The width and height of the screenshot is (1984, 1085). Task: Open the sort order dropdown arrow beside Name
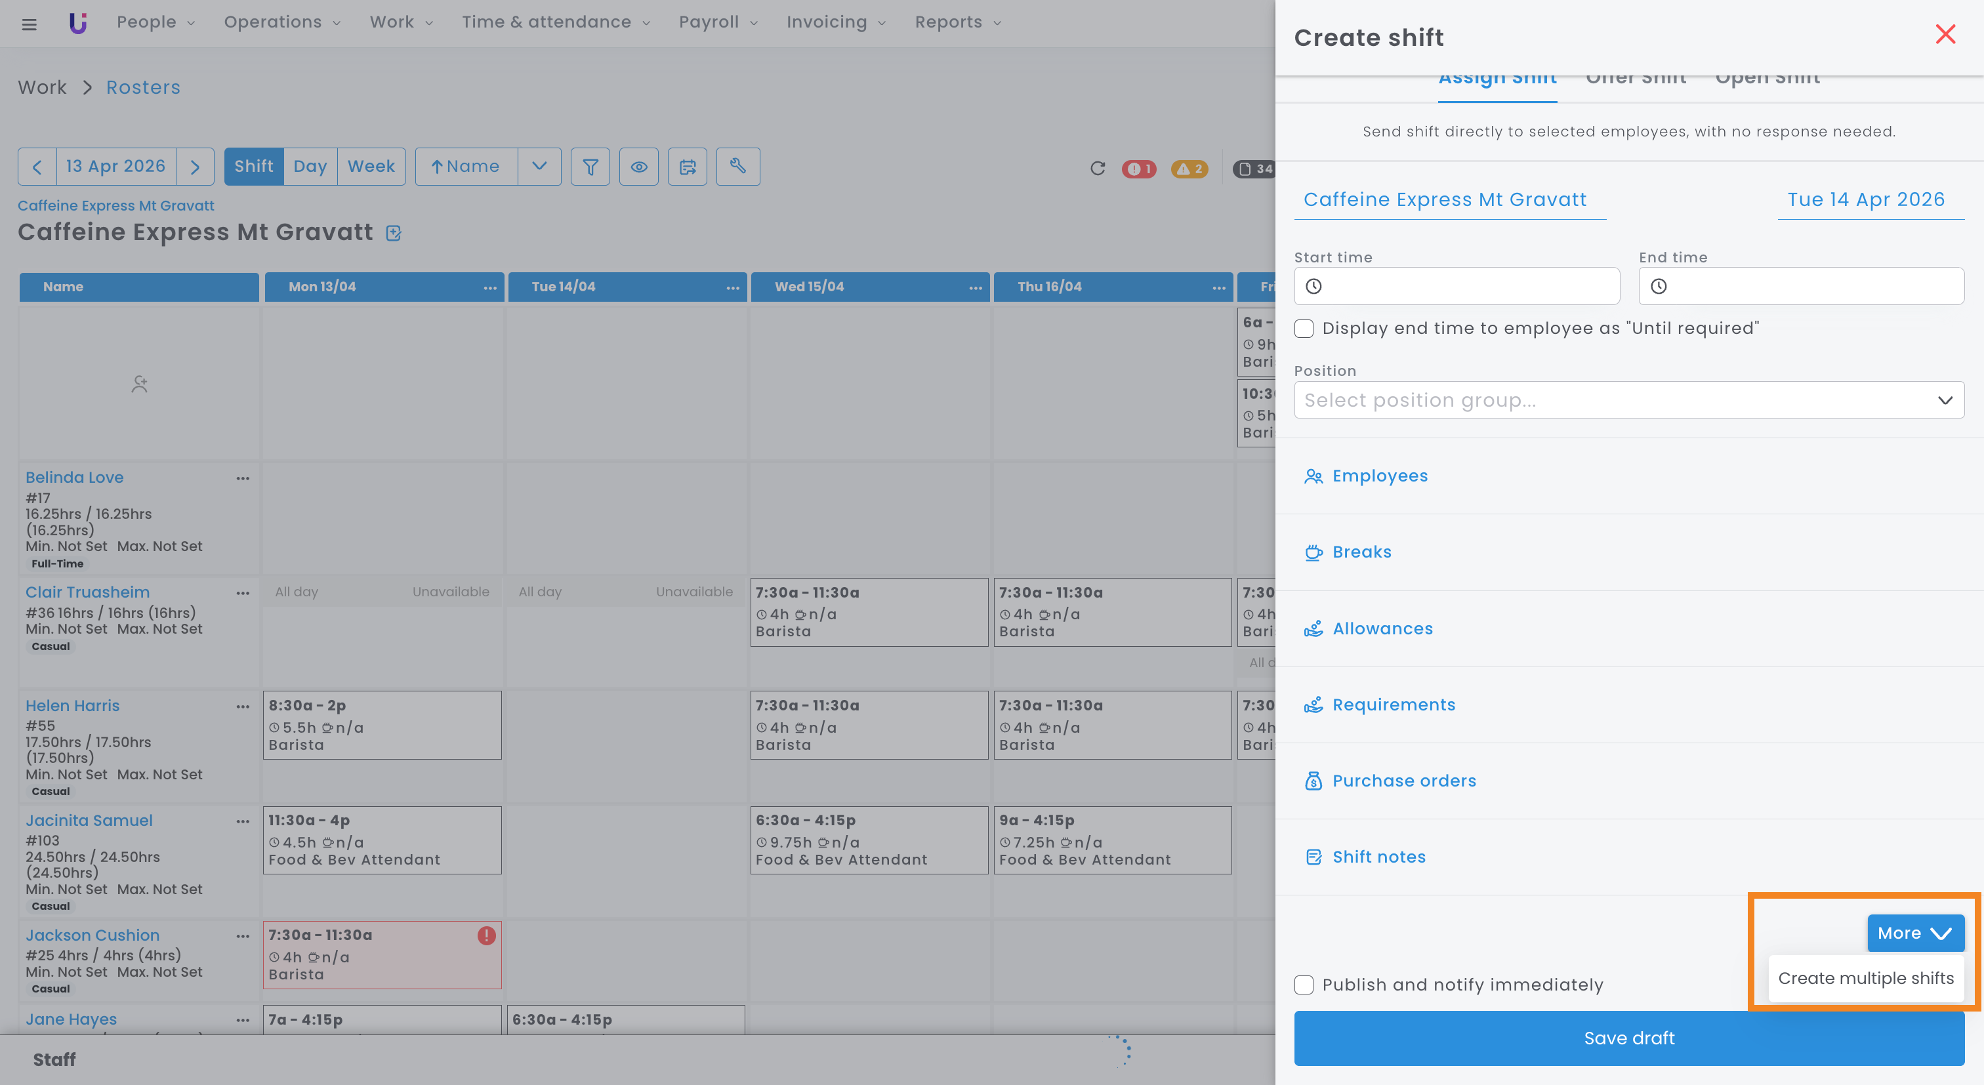coord(539,167)
